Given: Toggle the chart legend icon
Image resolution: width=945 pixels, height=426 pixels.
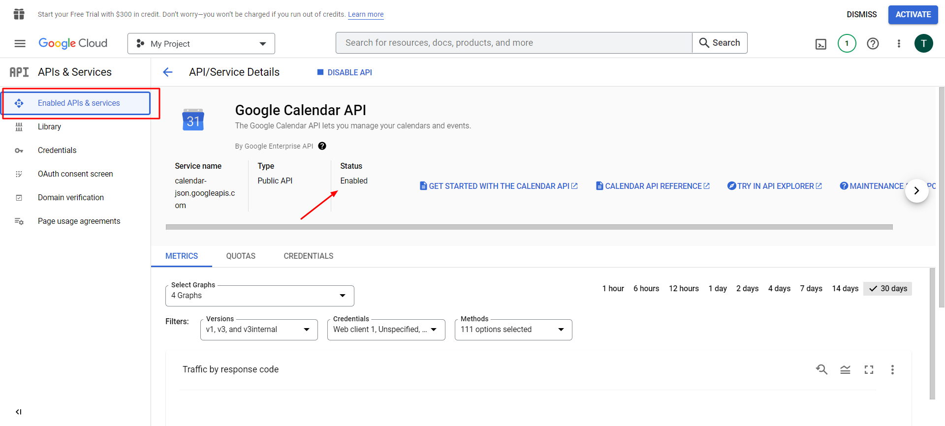Looking at the screenshot, I should [x=845, y=369].
